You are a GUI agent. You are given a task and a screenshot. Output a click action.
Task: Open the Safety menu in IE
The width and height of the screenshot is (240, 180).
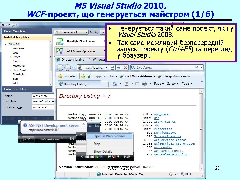click(x=173, y=84)
